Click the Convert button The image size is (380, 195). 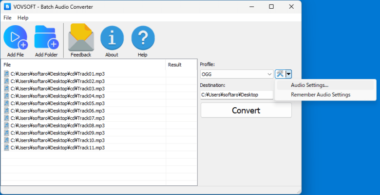pos(246,110)
